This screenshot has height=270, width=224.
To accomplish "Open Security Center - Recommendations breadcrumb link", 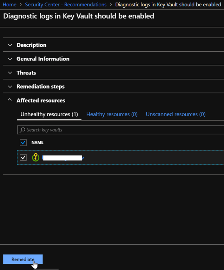I will coord(66,5).
